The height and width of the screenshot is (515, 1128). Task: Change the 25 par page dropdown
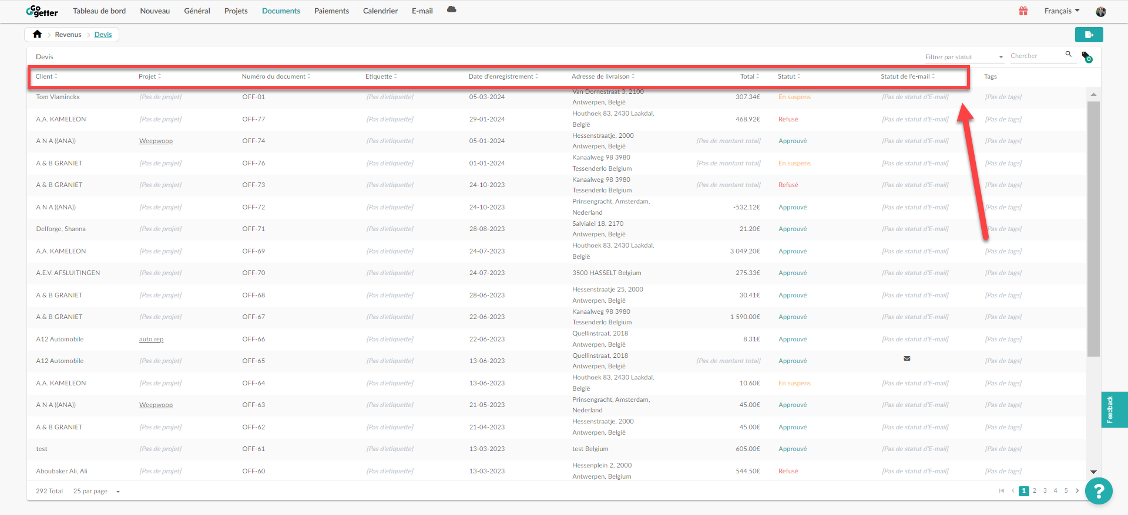(x=96, y=491)
